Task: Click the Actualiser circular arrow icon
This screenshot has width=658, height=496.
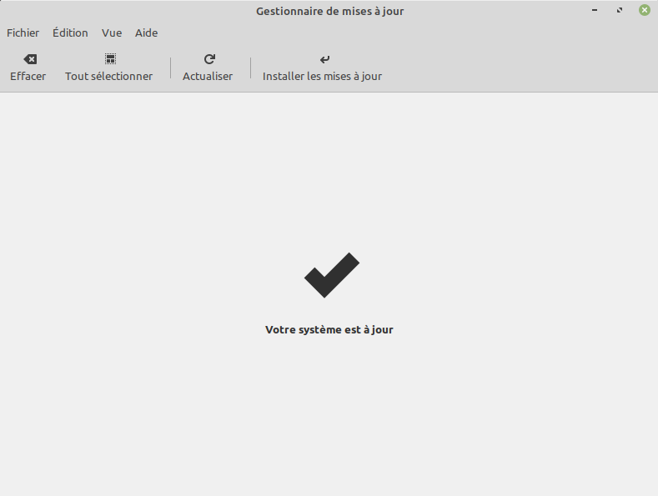Action: coord(209,59)
